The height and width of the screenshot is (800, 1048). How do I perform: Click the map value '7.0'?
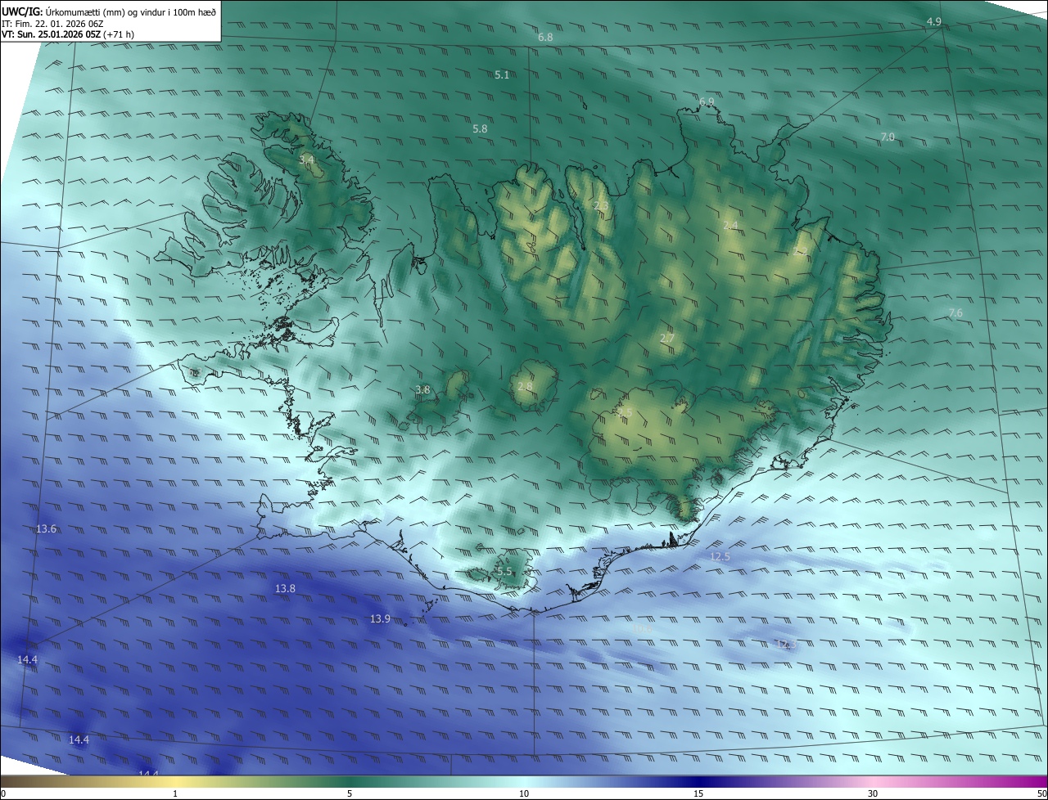(888, 137)
